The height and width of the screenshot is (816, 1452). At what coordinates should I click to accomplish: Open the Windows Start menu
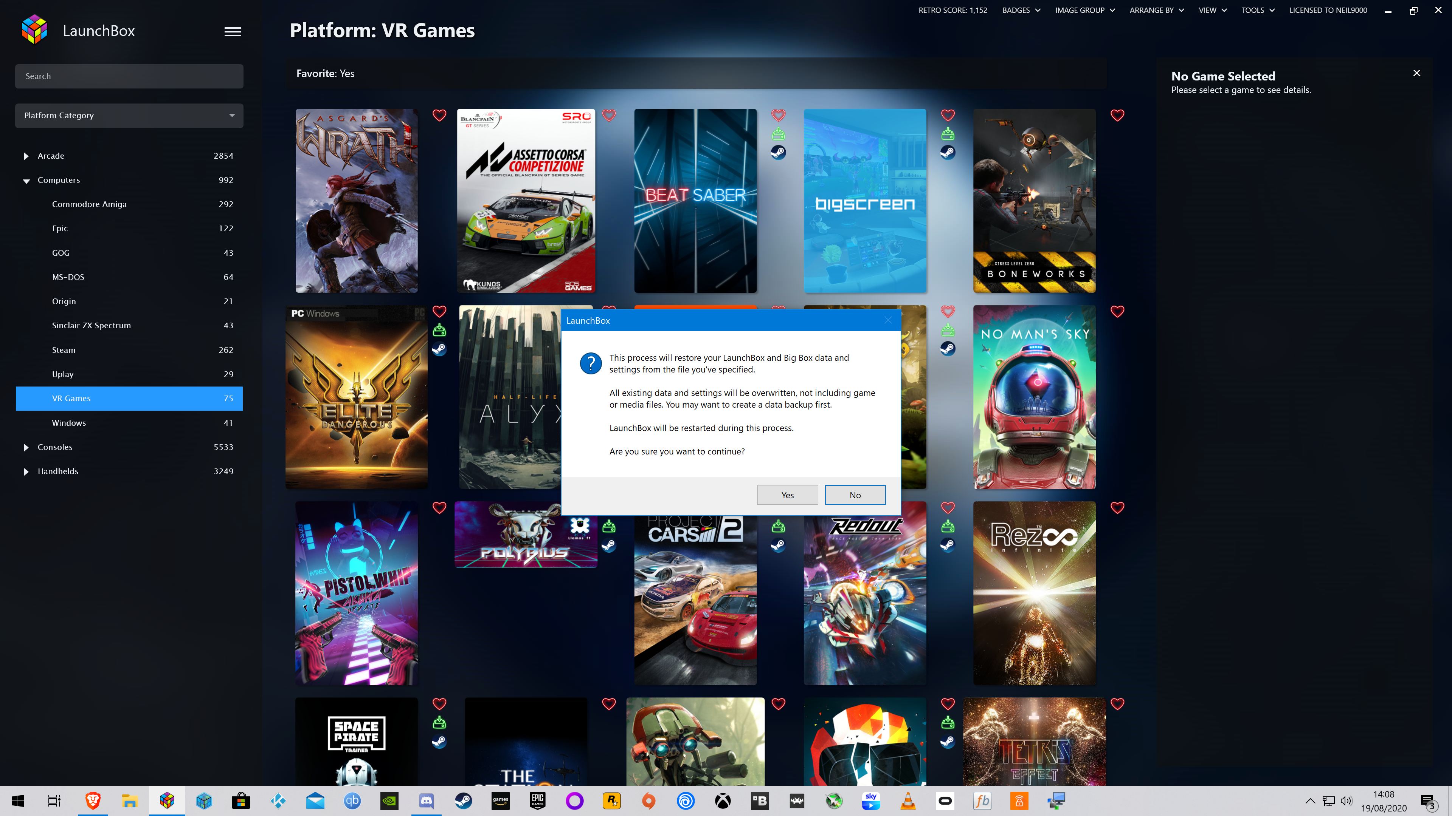pos(18,801)
